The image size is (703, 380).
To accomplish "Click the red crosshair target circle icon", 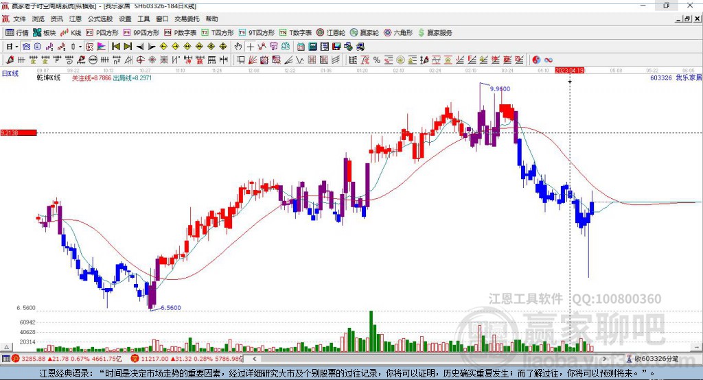I will (x=140, y=60).
